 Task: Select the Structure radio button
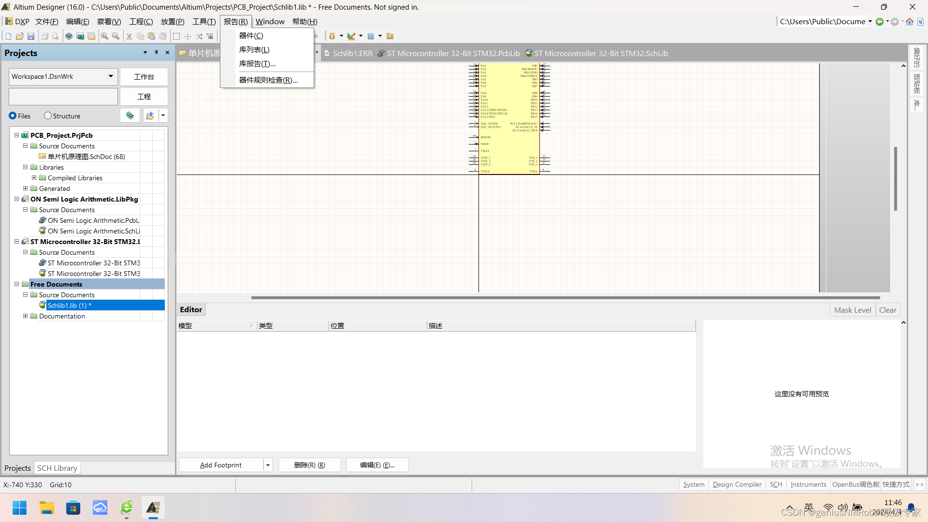[47, 116]
